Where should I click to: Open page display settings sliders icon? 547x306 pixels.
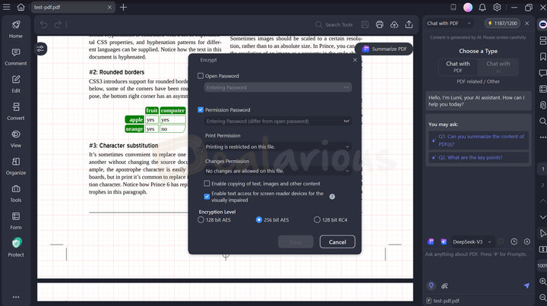pyautogui.click(x=40, y=49)
